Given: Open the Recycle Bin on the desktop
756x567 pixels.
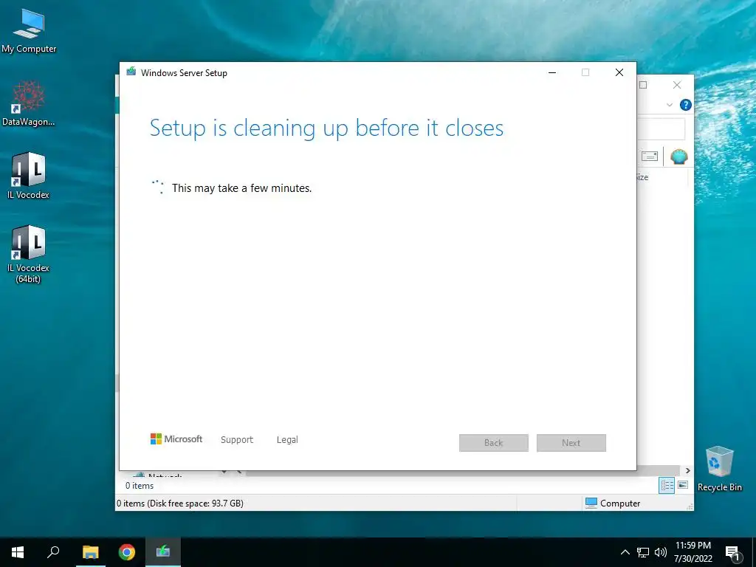Looking at the screenshot, I should tap(719, 469).
